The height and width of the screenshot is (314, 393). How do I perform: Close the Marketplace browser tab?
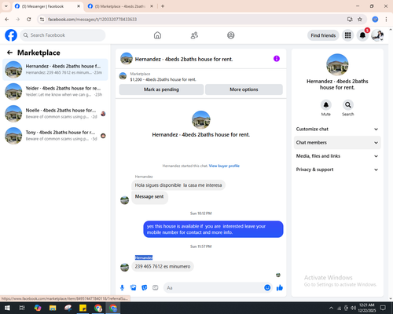tap(152, 6)
